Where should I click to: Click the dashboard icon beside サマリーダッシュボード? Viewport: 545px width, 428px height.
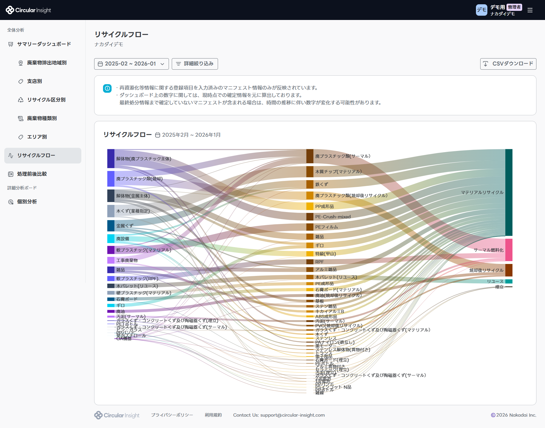(11, 44)
